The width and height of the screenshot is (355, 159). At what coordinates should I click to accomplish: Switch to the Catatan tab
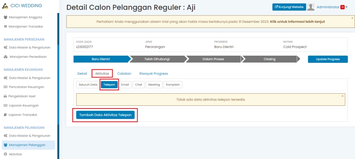click(x=124, y=74)
